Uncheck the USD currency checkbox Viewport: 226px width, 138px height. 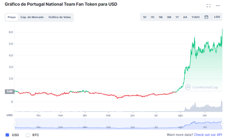tap(7, 135)
